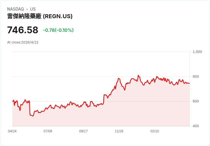This screenshot has height=146, width=210.
Task: Click the highest peak of the red price line
Action: tap(138, 75)
